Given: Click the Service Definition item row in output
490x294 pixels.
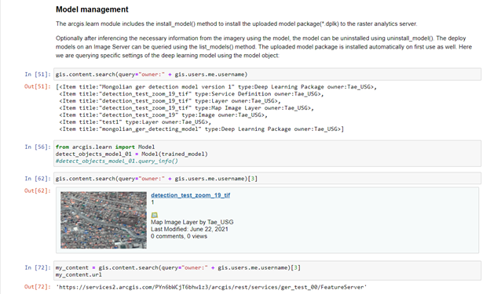Looking at the screenshot, I should click(192, 93).
